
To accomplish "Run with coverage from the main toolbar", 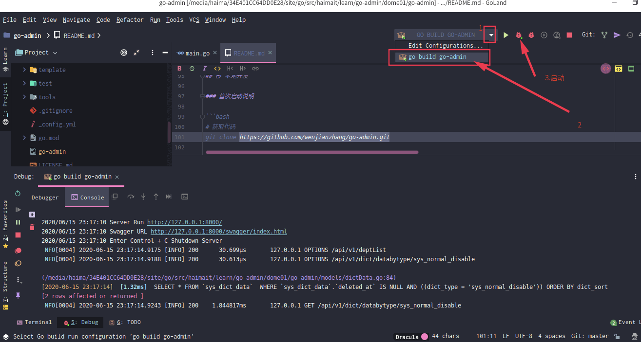I will coord(544,35).
